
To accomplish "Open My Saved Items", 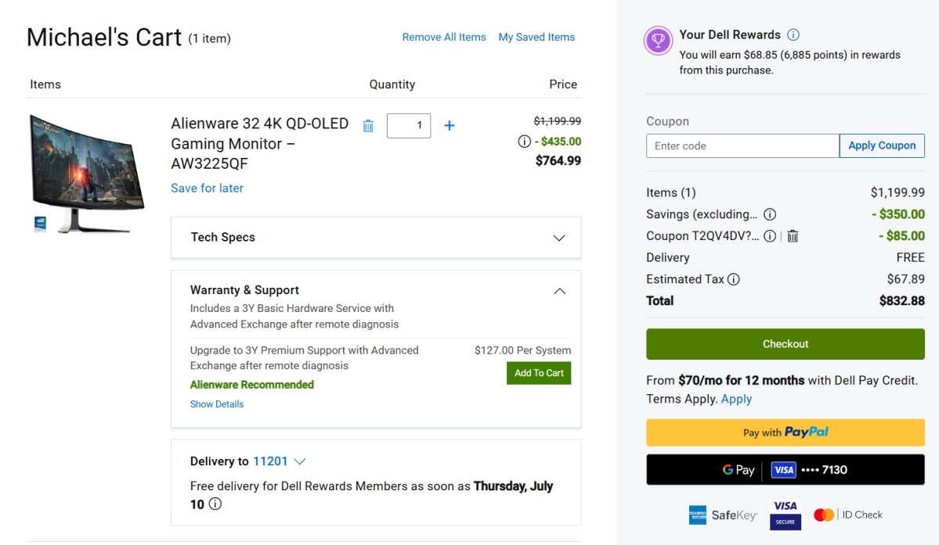I will 536,37.
